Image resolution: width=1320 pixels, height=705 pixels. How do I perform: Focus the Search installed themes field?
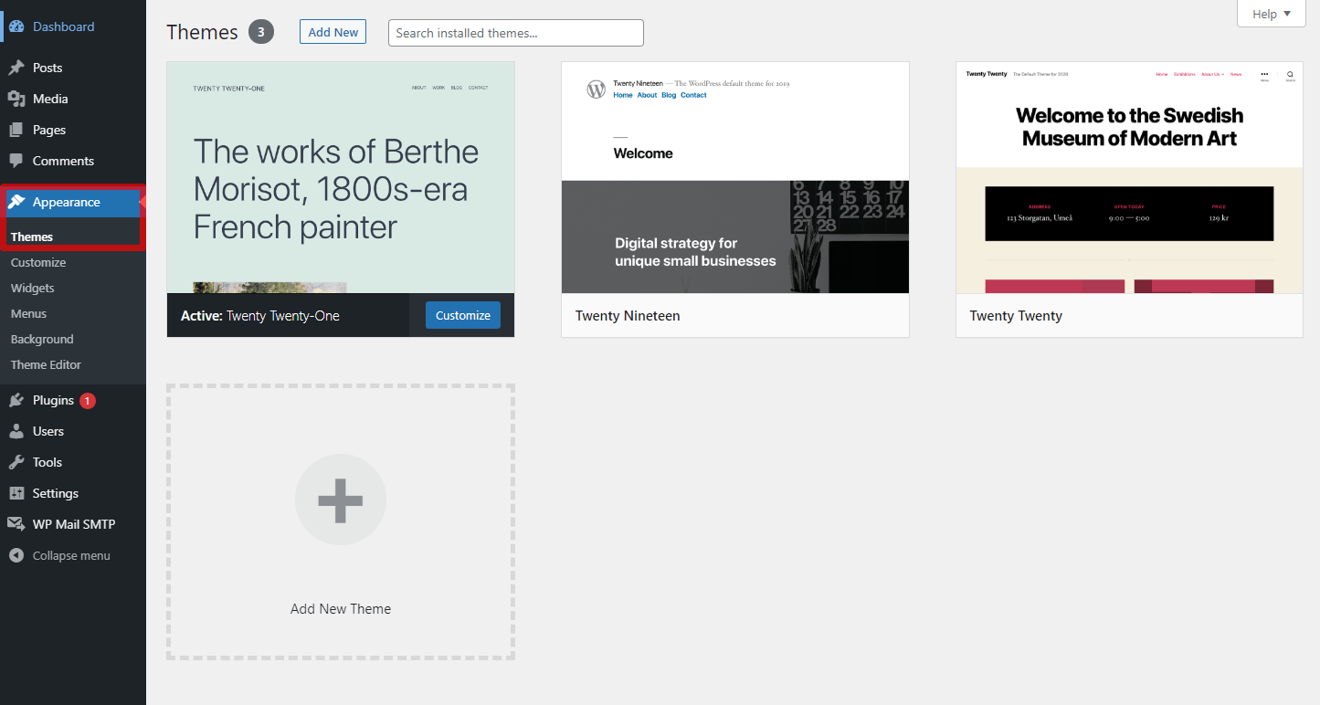(516, 33)
